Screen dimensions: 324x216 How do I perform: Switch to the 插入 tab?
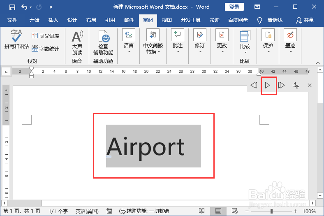click(x=53, y=20)
